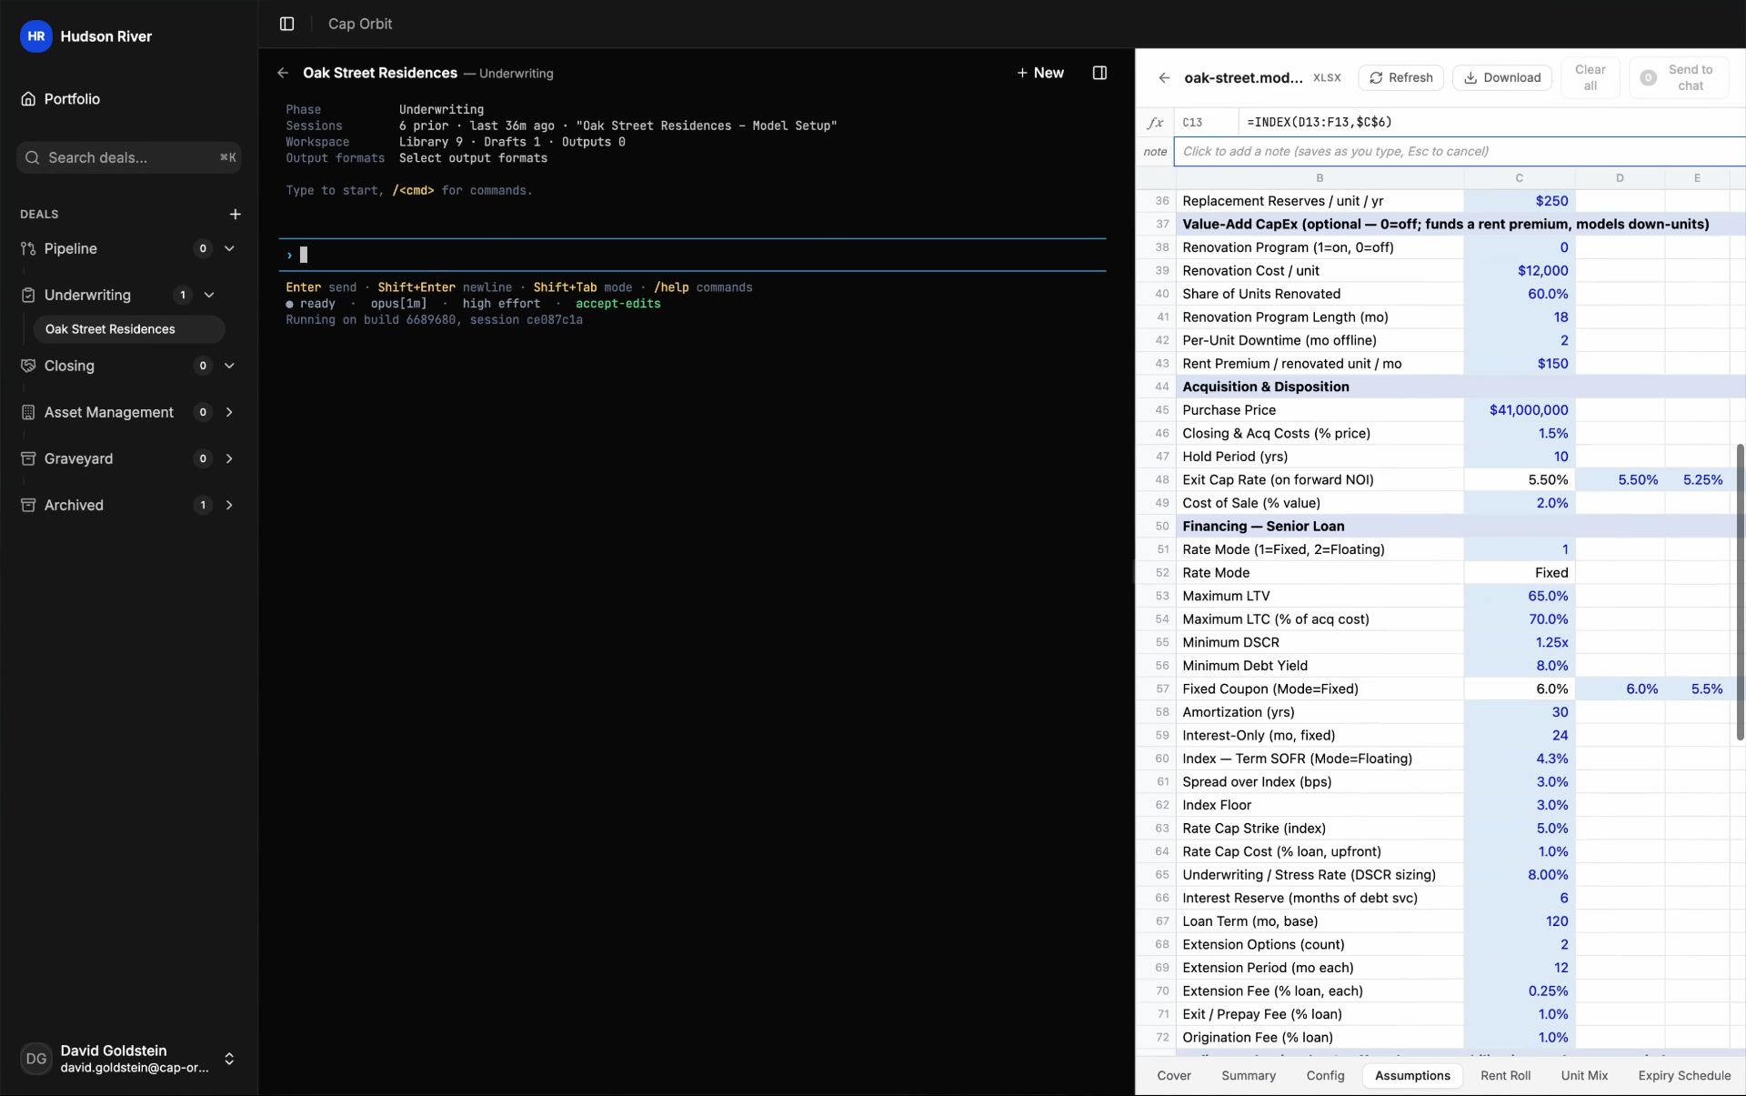Image resolution: width=1746 pixels, height=1096 pixels.
Task: Click the Rate Mode Fixed cell
Action: (1519, 572)
